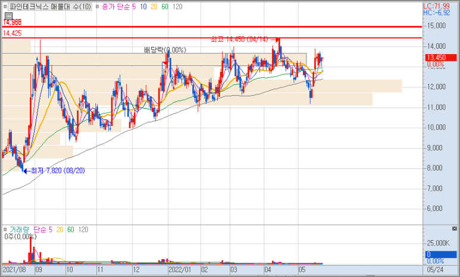Click the 10,000 price axis label
This screenshot has height=277, width=460.
pyautogui.click(x=436, y=127)
